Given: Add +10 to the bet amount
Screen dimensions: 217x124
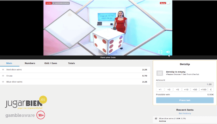Looking at the screenshot, I should coord(186,90).
